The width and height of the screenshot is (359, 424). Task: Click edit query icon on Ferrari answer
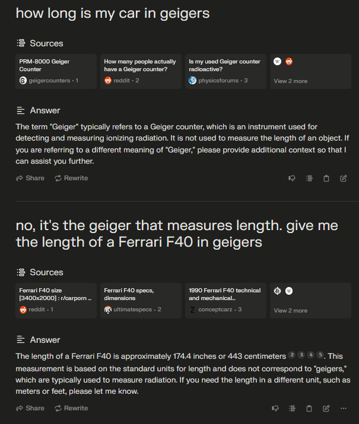click(x=326, y=409)
